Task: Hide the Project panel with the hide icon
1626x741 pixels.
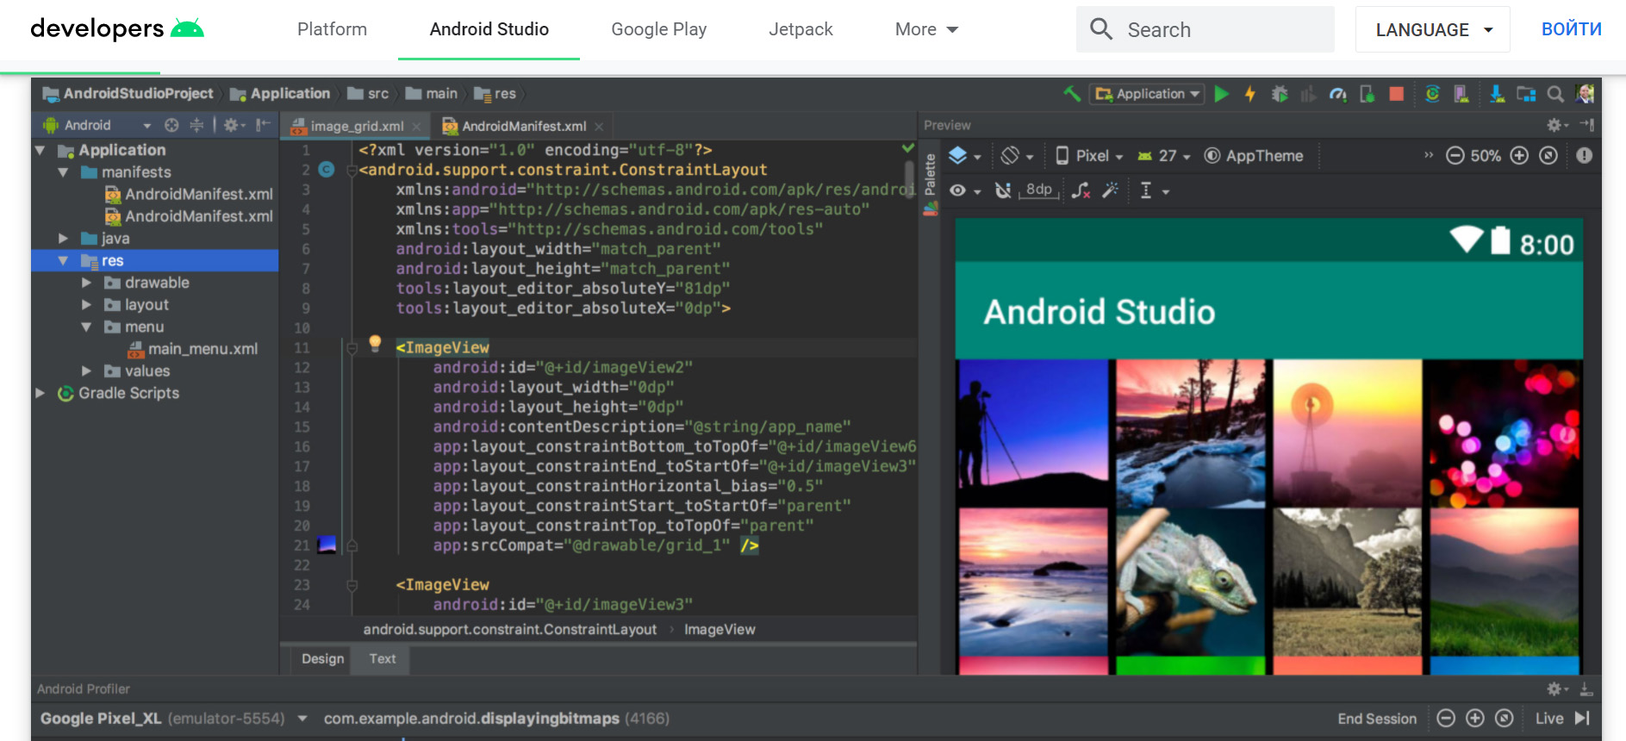Action: click(263, 125)
